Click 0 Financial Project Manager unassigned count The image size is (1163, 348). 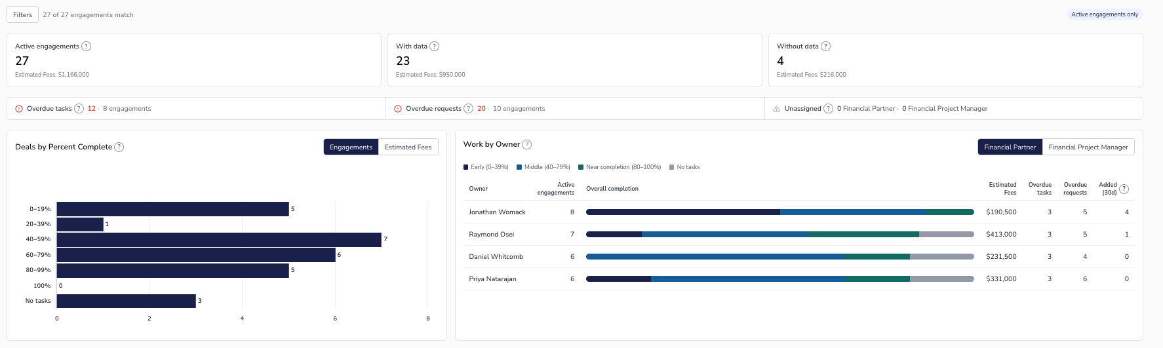pyautogui.click(x=945, y=109)
